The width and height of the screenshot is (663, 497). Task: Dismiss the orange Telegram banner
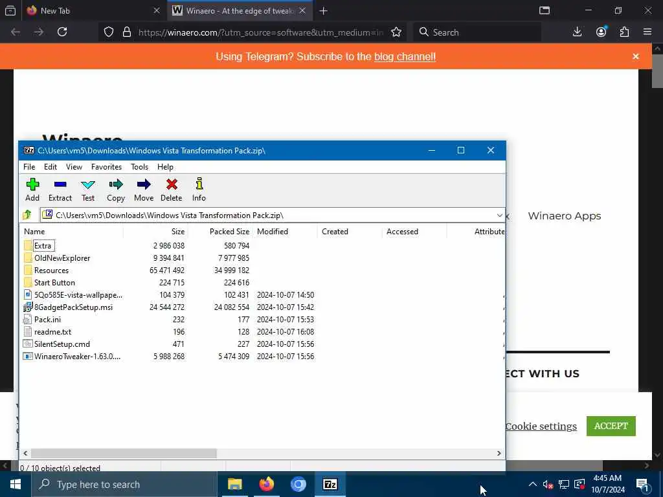pyautogui.click(x=636, y=56)
